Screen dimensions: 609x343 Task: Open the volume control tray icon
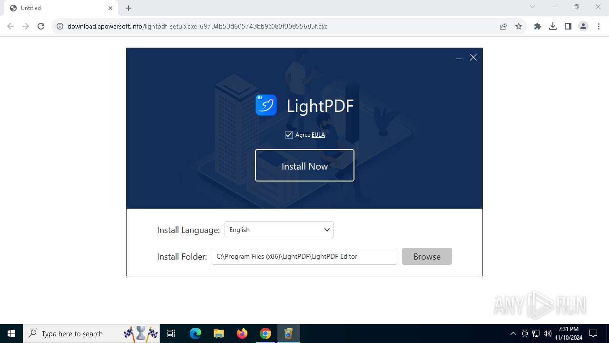tap(547, 333)
